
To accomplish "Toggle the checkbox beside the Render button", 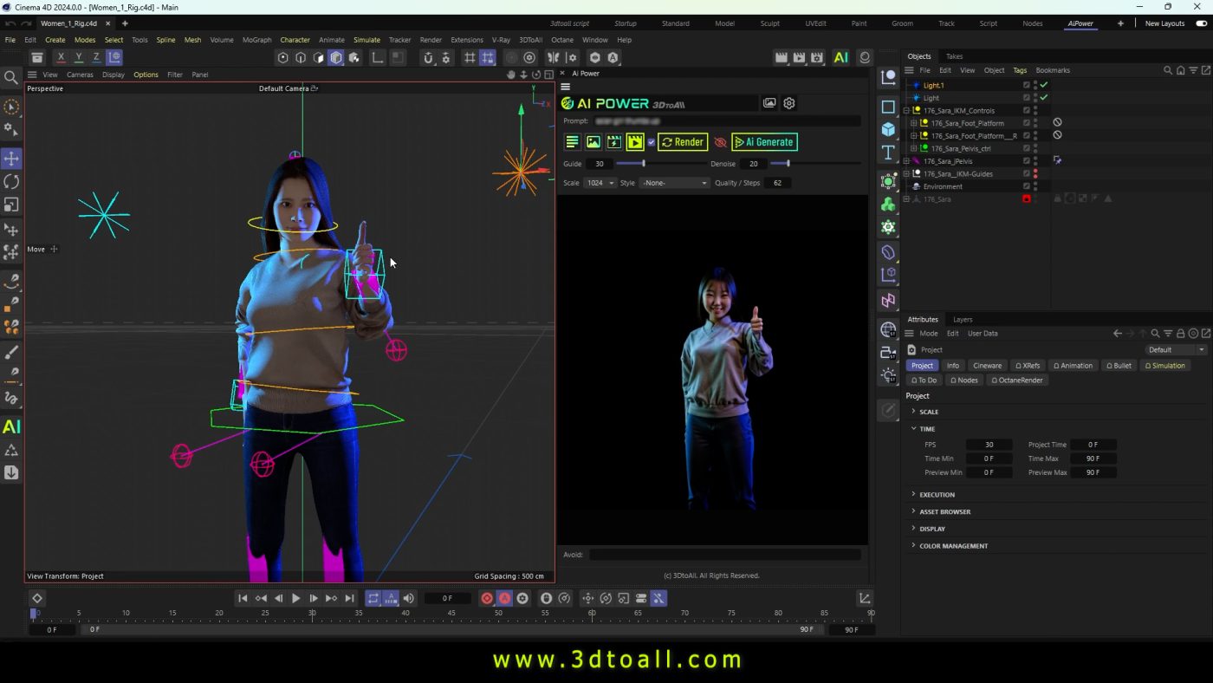I will (x=652, y=142).
